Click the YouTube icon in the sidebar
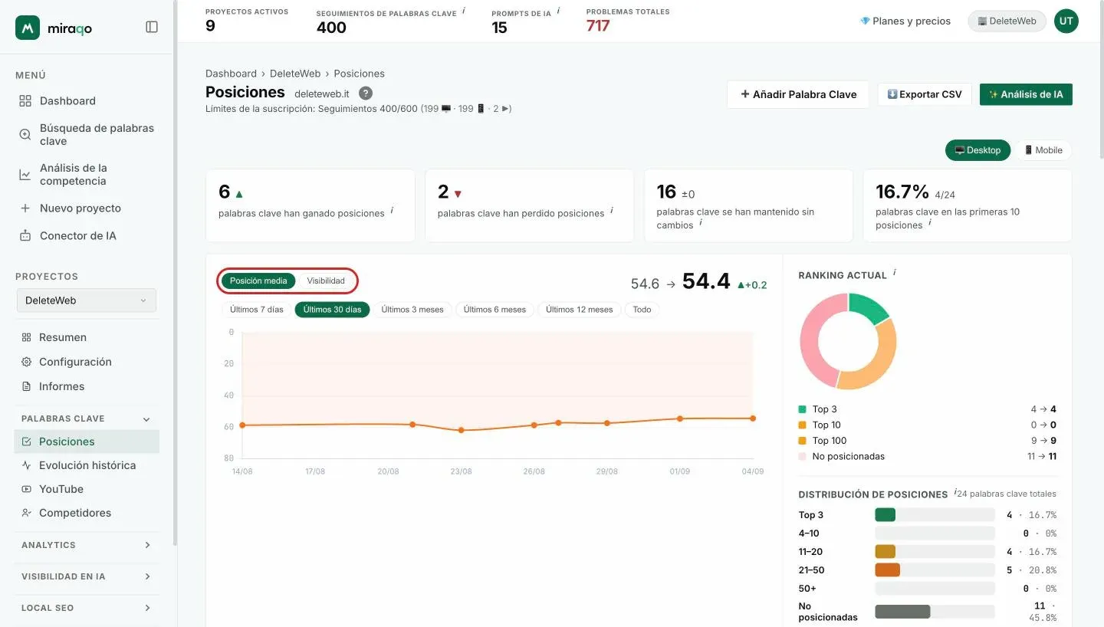This screenshot has width=1104, height=627. [x=27, y=489]
